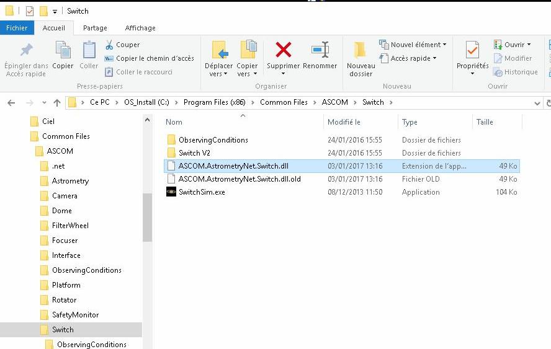Open the Fichier menu tab
The width and height of the screenshot is (551, 349).
click(x=17, y=28)
